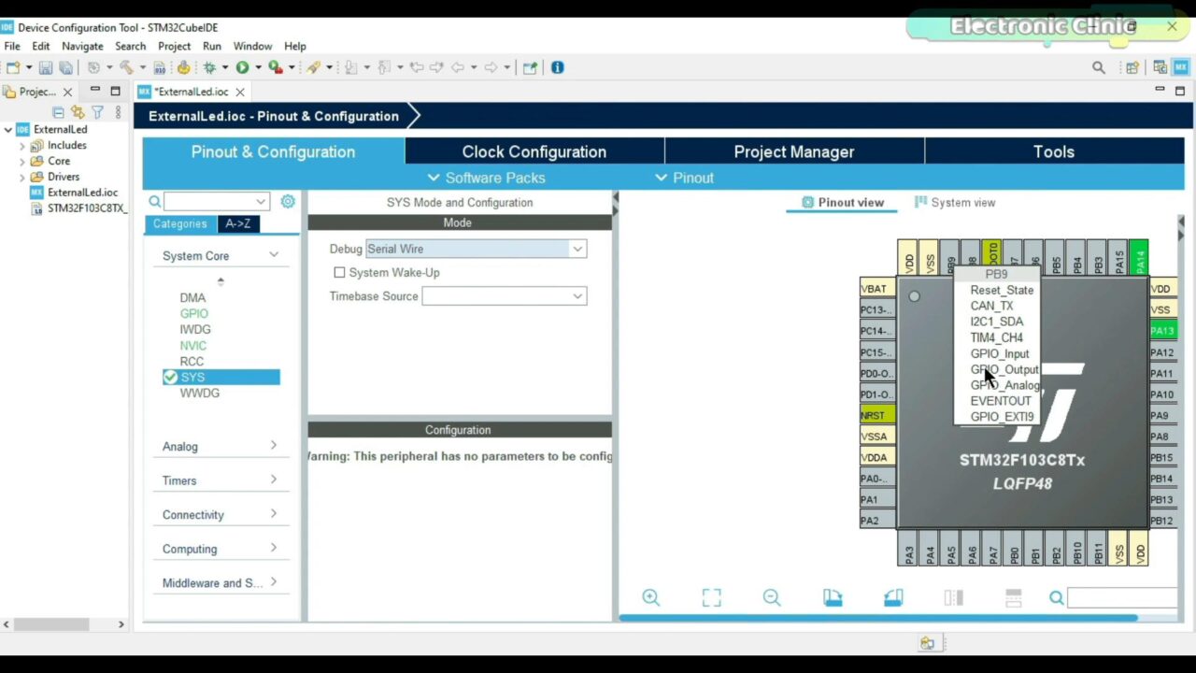Image resolution: width=1196 pixels, height=673 pixels.
Task: Select GPIO in System Core list
Action: 194,313
